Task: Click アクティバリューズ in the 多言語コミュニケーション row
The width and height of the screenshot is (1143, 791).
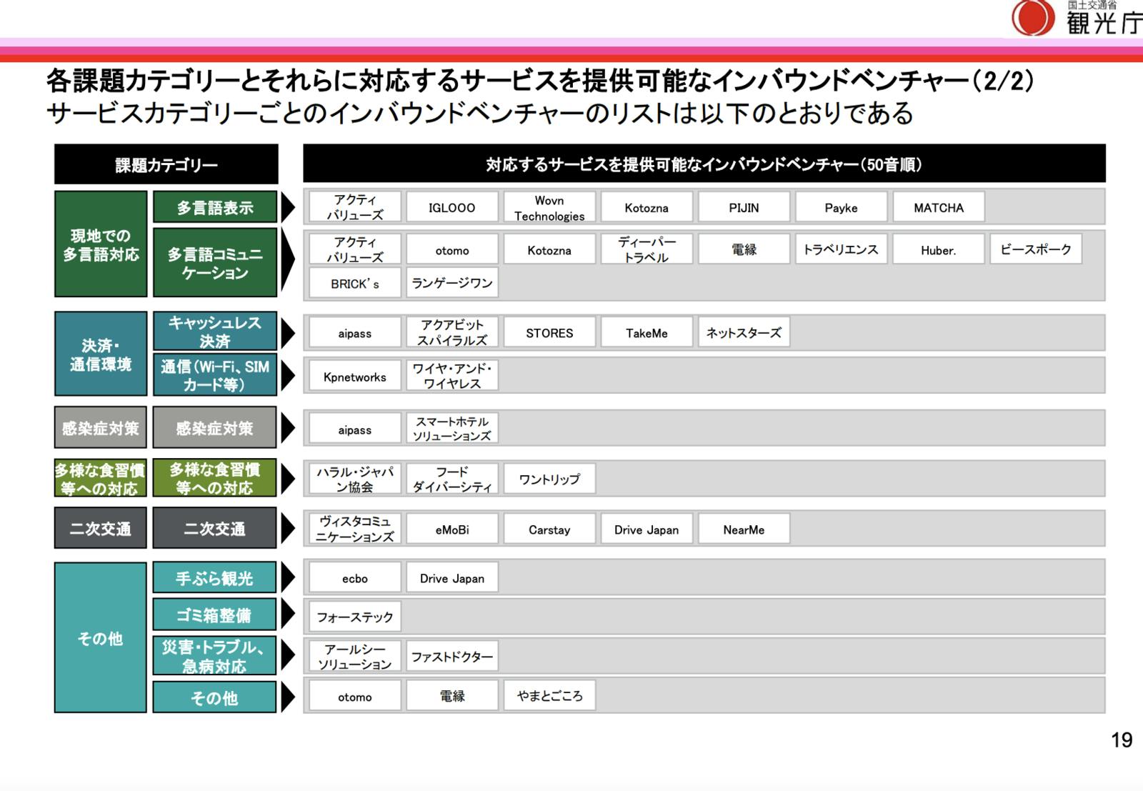Action: (355, 249)
